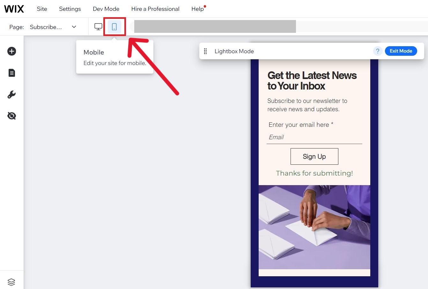This screenshot has height=289, width=428.
Task: Show hidden elements via the eye icon
Action: click(11, 116)
